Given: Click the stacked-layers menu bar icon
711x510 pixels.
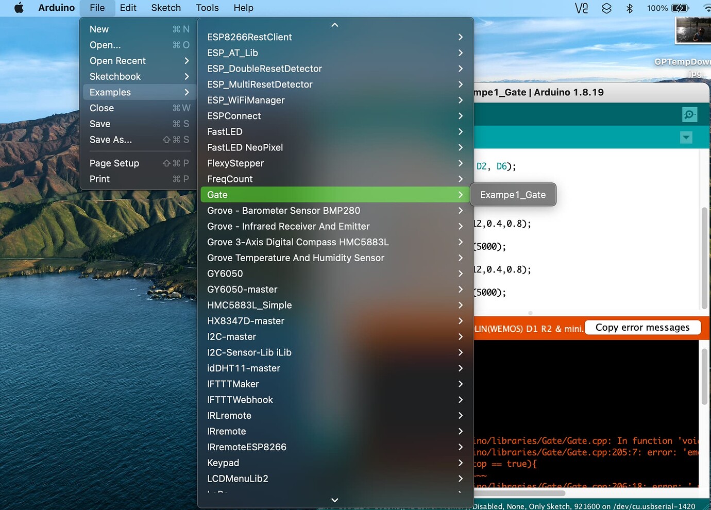Looking at the screenshot, I should pyautogui.click(x=606, y=8).
